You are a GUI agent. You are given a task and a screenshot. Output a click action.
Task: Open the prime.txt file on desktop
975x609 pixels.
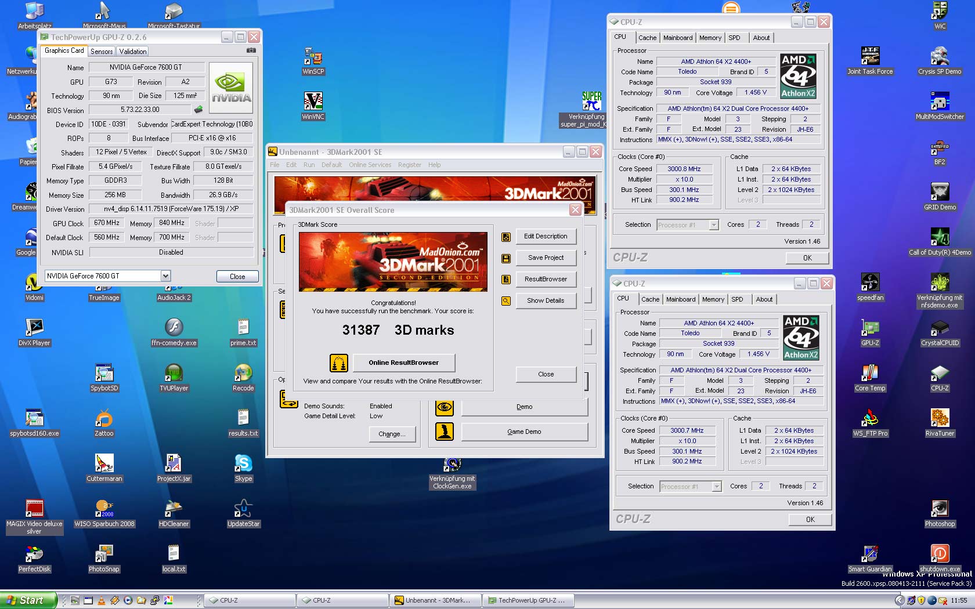pyautogui.click(x=243, y=333)
